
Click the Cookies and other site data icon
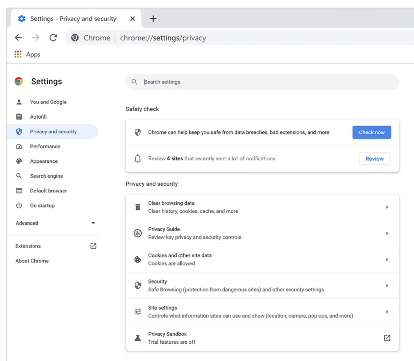coord(138,259)
